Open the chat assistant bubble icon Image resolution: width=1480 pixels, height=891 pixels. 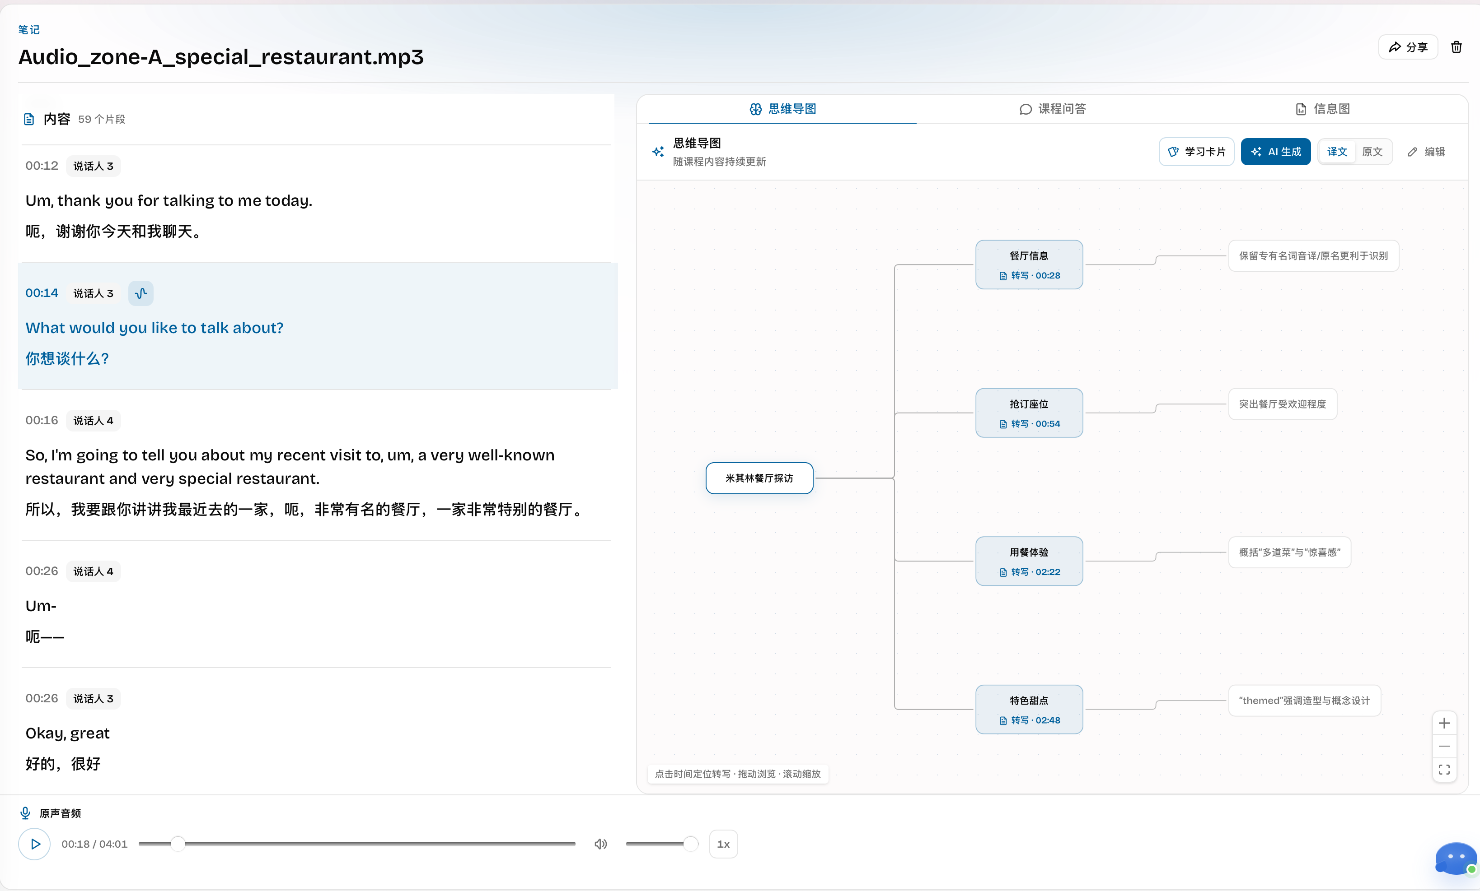pos(1456,858)
